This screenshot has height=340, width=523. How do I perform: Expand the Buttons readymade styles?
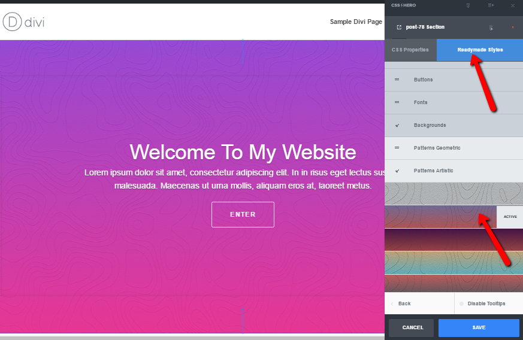[454, 80]
